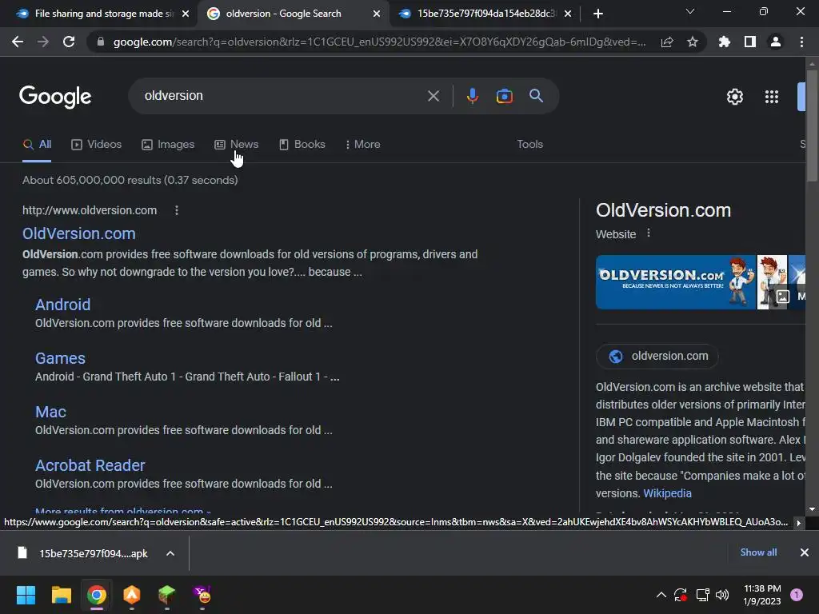Bookmark this page with the star icon
819x614 pixels.
tap(693, 42)
